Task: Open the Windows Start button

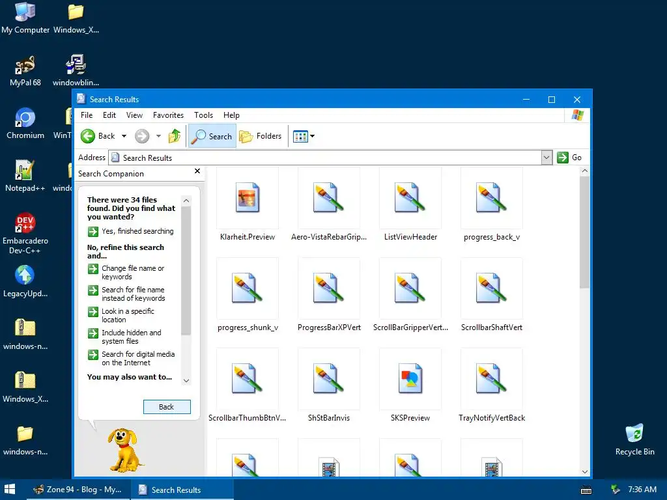Action: coord(9,490)
